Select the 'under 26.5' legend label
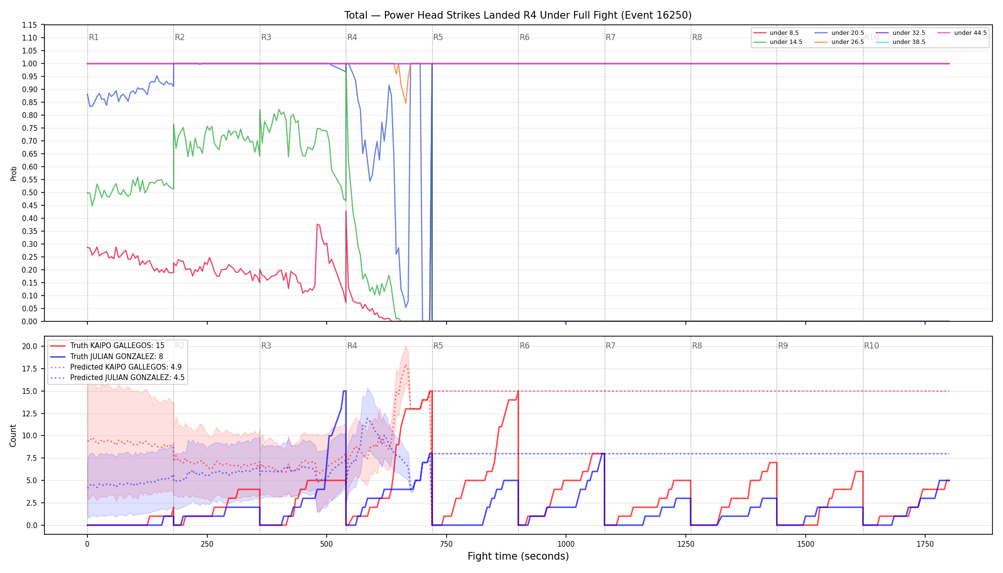Image resolution: width=1003 pixels, height=573 pixels. pos(848,42)
